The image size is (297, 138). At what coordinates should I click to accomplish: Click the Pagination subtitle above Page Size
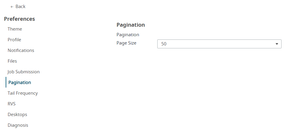(127, 35)
